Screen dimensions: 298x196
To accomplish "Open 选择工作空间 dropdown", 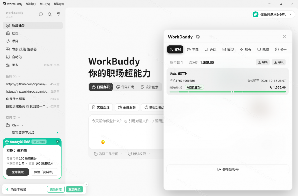I will 108,154.
